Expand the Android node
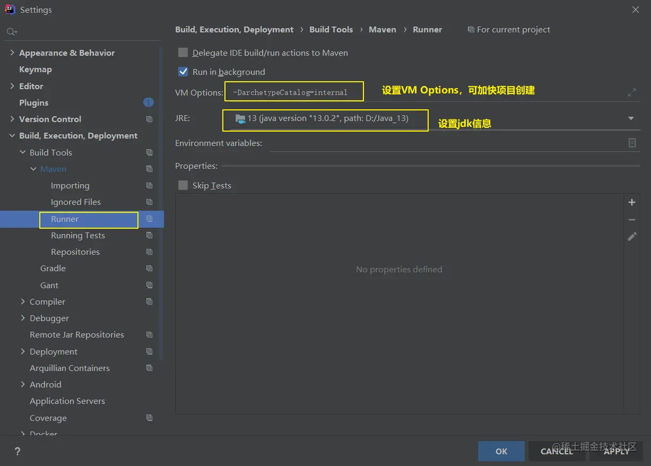 coord(23,384)
